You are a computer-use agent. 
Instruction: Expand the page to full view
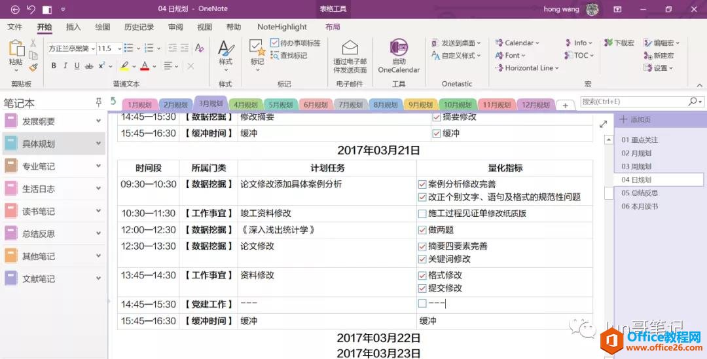pos(603,124)
